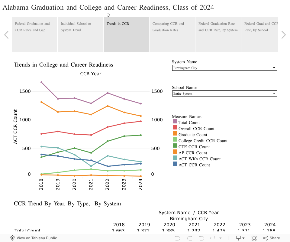The image size is (290, 242).
Task: Click the redo icon in bottom toolbar
Action: [x=189, y=238]
